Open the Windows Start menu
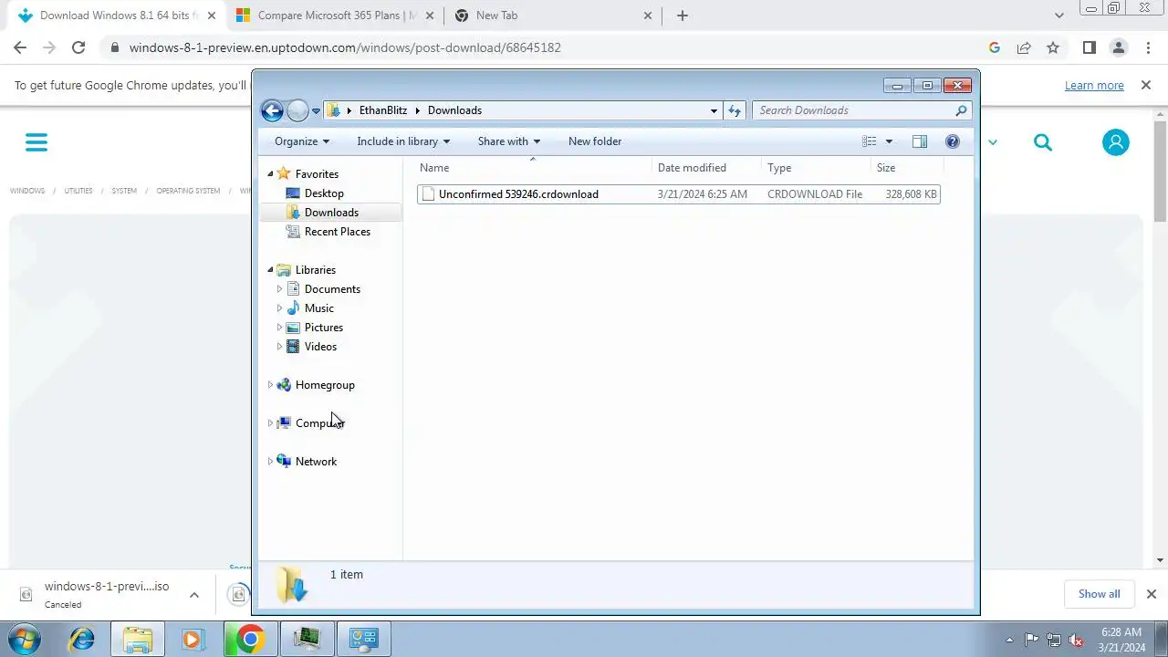The width and height of the screenshot is (1168, 657). (x=24, y=639)
